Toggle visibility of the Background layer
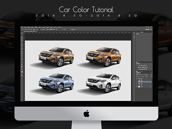 (x=137, y=87)
